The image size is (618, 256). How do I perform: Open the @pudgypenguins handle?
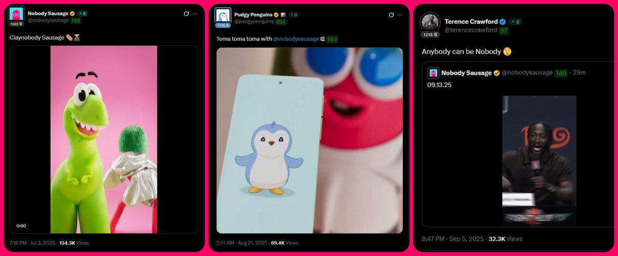(x=254, y=22)
